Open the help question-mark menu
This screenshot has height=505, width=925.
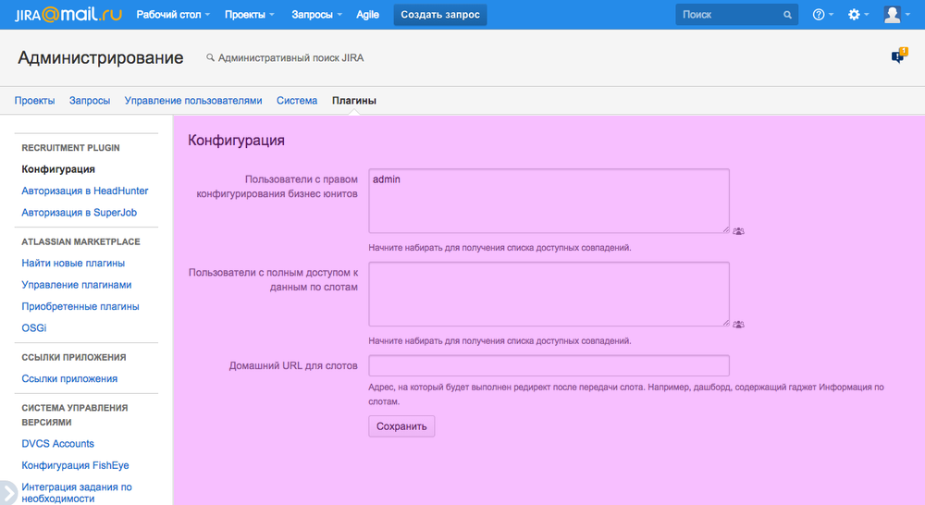(x=822, y=15)
